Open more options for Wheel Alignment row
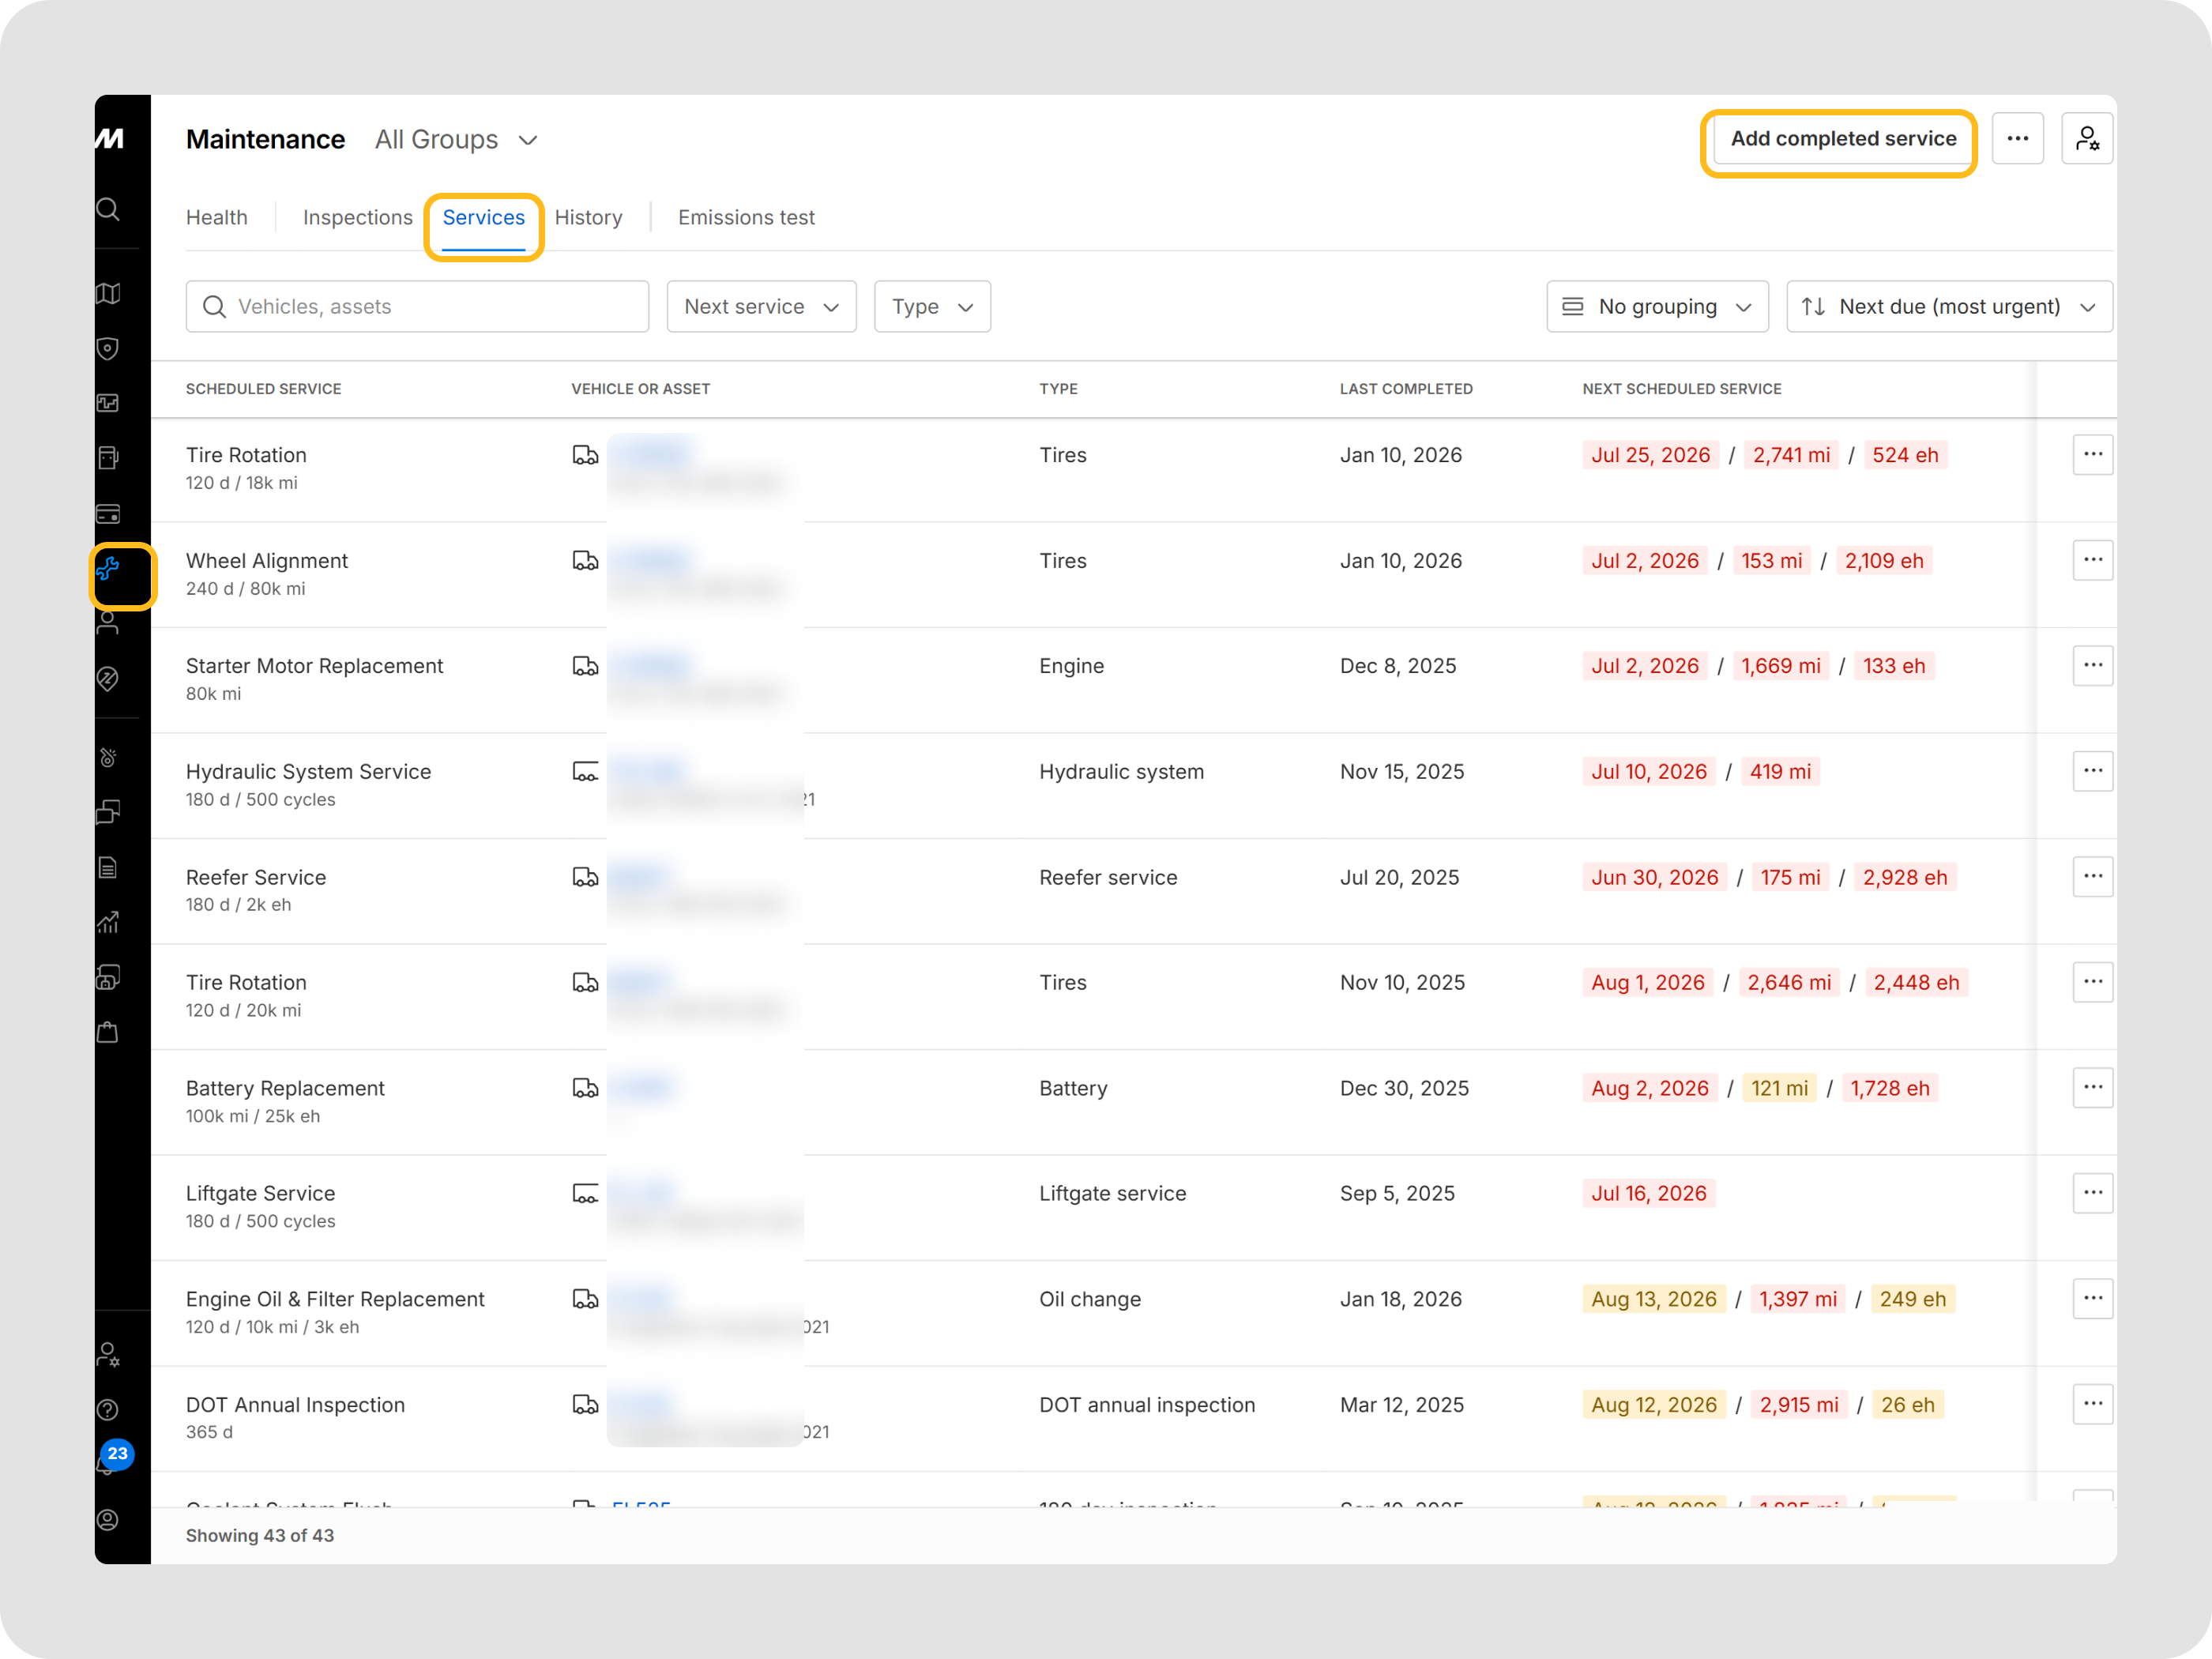This screenshot has height=1659, width=2212. tap(2092, 560)
